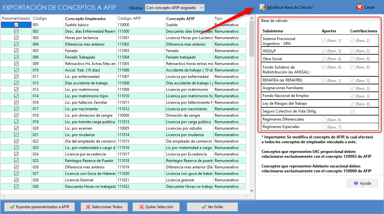Viewport: 384px width, 214px height.
Task: Toggle Obra Social Contribuciones (Rem. 8) checkbox
Action: coord(352,59)
